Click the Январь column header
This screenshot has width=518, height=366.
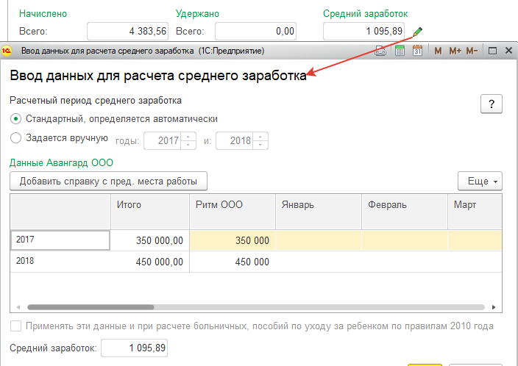click(x=319, y=212)
